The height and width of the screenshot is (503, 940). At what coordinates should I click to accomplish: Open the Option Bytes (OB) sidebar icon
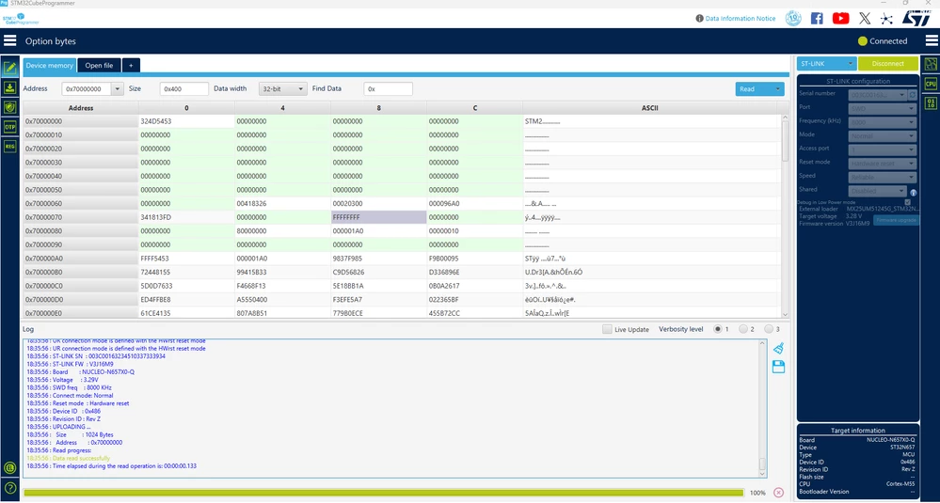9,107
